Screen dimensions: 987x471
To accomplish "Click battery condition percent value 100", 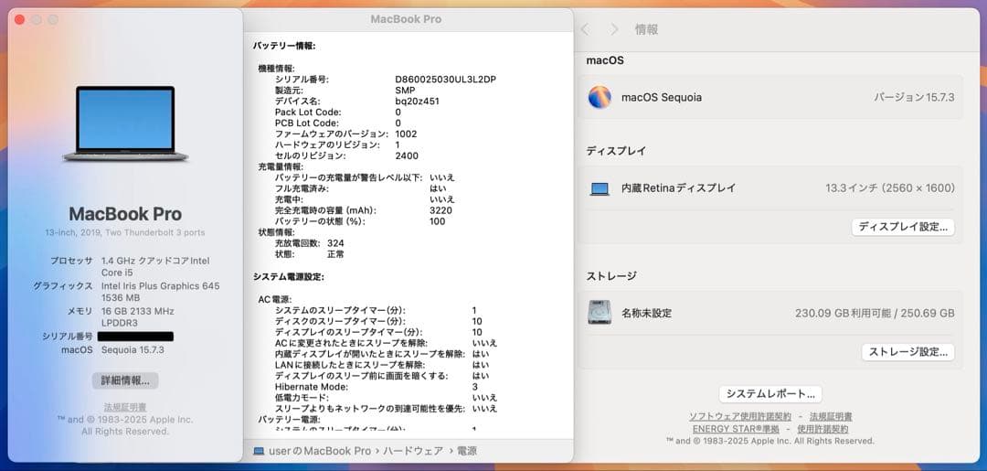I will point(438,221).
